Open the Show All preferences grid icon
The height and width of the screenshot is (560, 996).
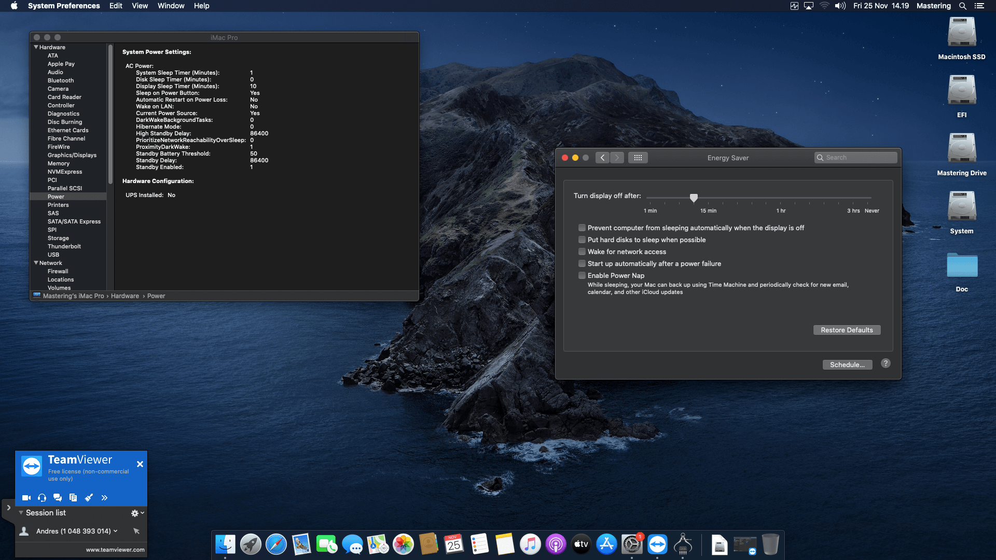point(638,157)
